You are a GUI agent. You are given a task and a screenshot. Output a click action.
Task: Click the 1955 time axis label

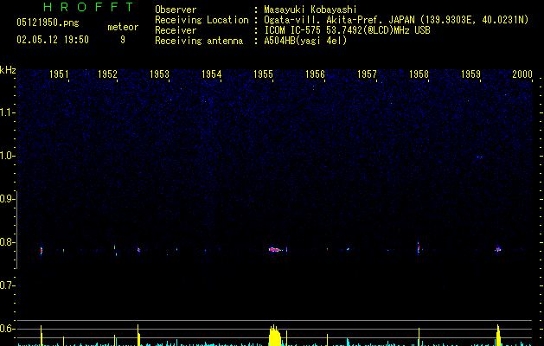pos(263,74)
